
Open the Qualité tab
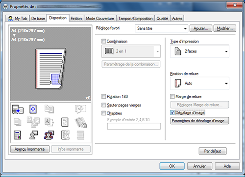(162, 19)
